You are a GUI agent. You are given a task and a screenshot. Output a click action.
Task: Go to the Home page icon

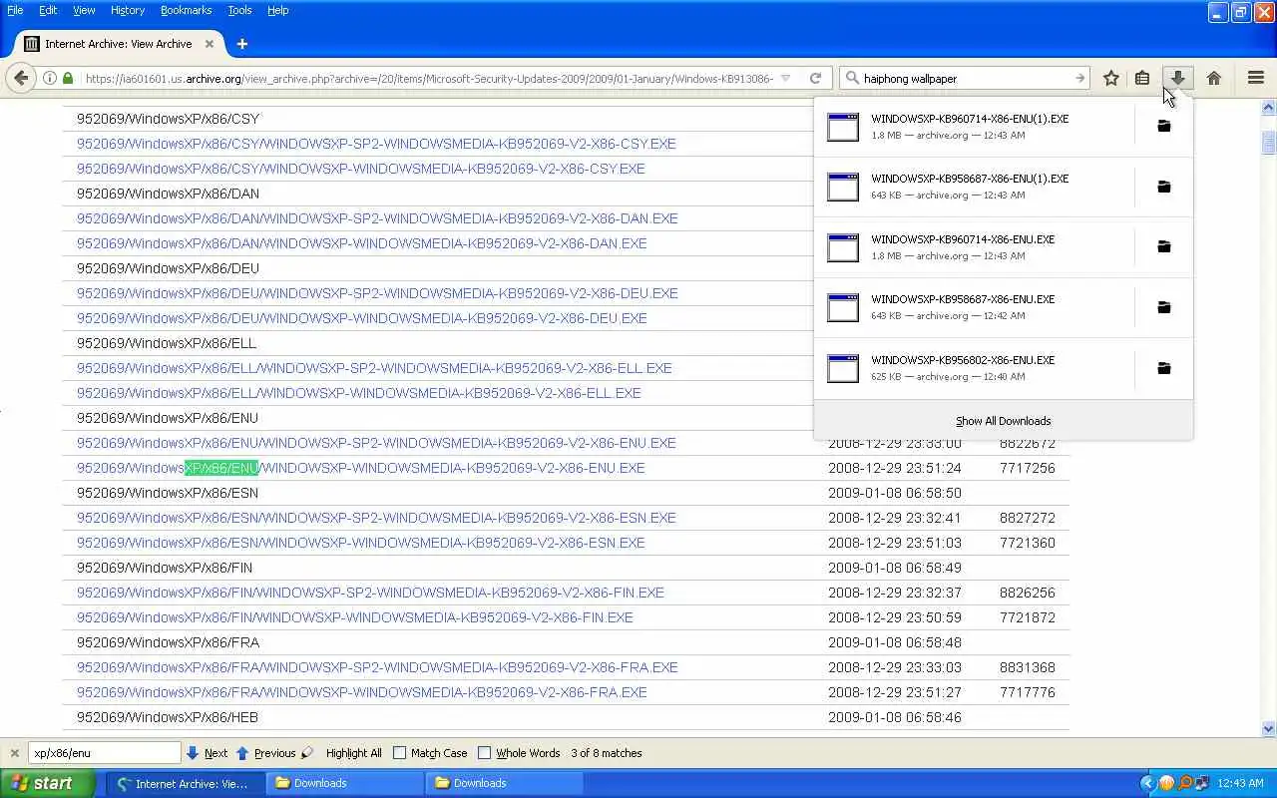point(1214,78)
